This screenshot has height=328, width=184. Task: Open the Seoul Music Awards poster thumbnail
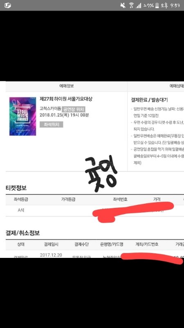click(22, 116)
